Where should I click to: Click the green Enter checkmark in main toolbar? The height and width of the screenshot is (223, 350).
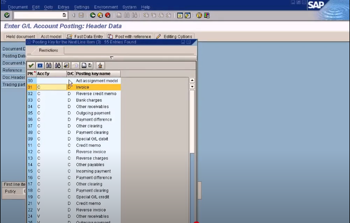point(7,15)
